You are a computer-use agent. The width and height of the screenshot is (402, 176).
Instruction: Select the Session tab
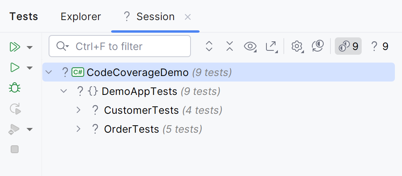(x=155, y=17)
